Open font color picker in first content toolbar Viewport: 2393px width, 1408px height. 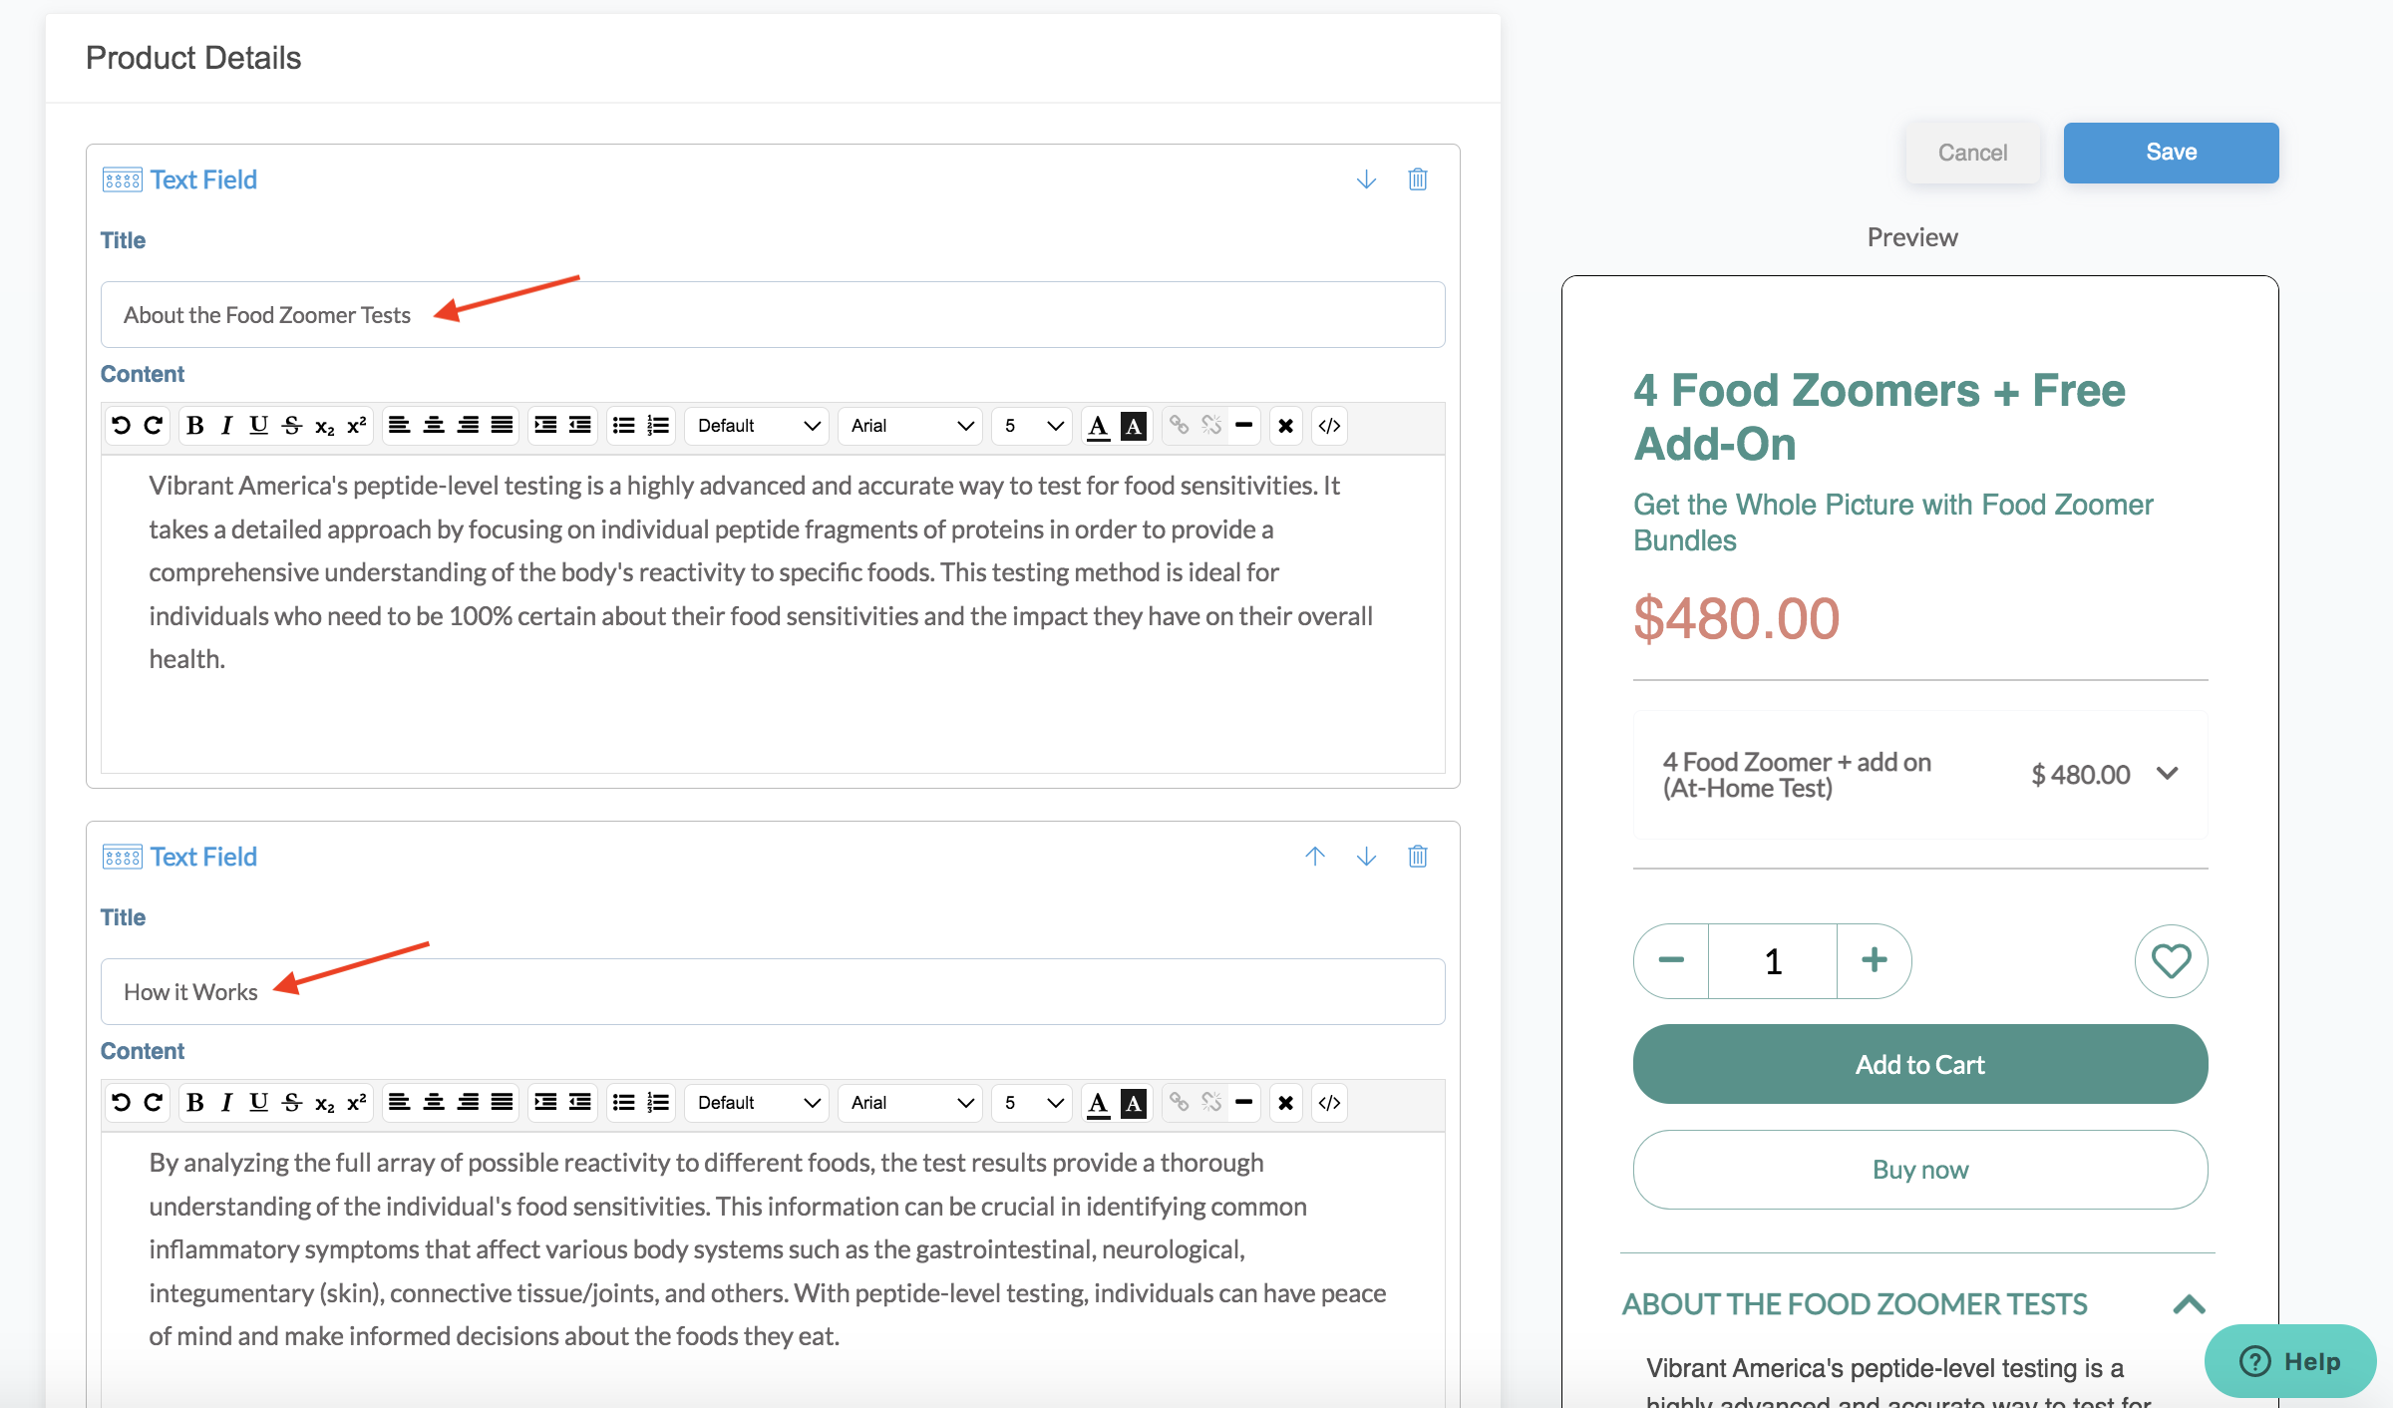(1098, 426)
